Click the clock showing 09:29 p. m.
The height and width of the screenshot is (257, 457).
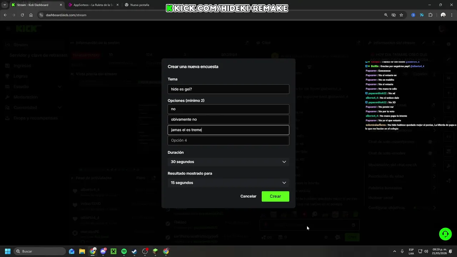[x=438, y=251]
